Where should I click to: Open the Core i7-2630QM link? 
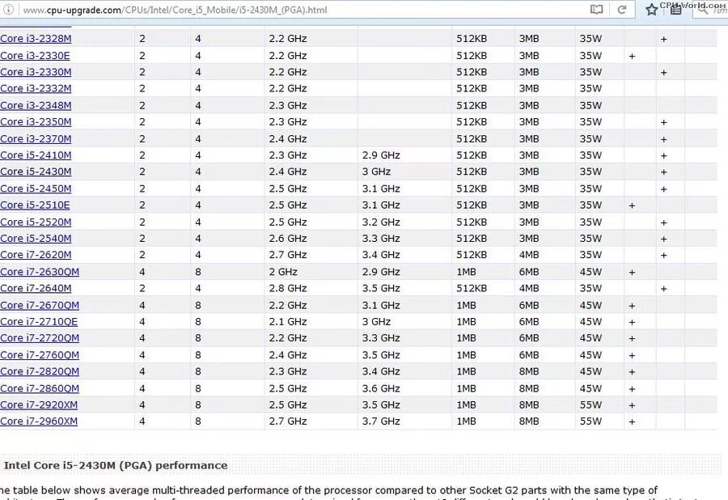[40, 272]
